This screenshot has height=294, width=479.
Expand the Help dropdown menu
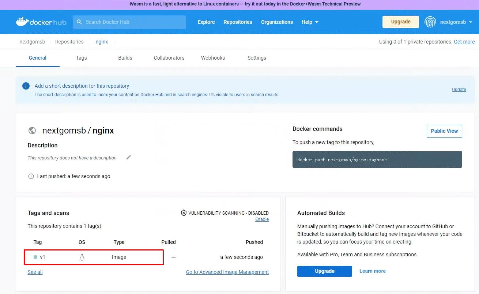tap(310, 22)
